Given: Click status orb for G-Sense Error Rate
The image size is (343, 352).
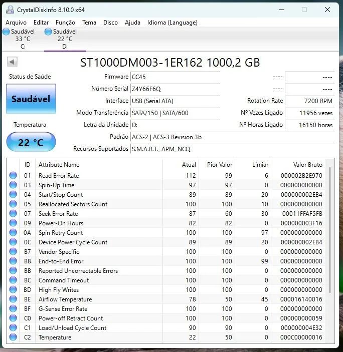Looking at the screenshot, I should 13,308.
